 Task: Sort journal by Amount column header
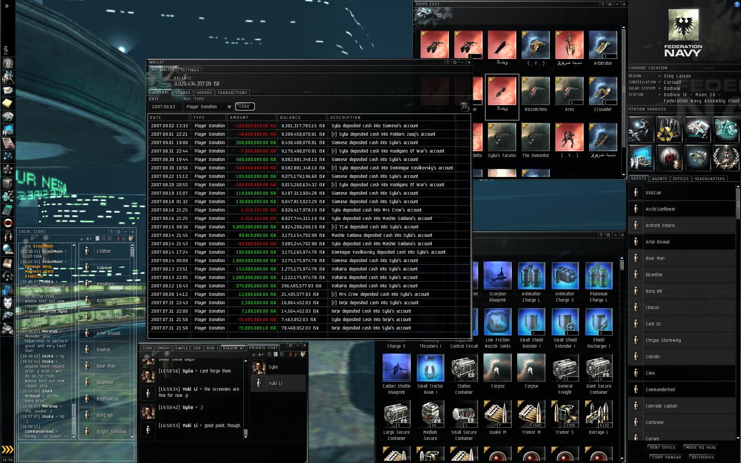click(252, 118)
